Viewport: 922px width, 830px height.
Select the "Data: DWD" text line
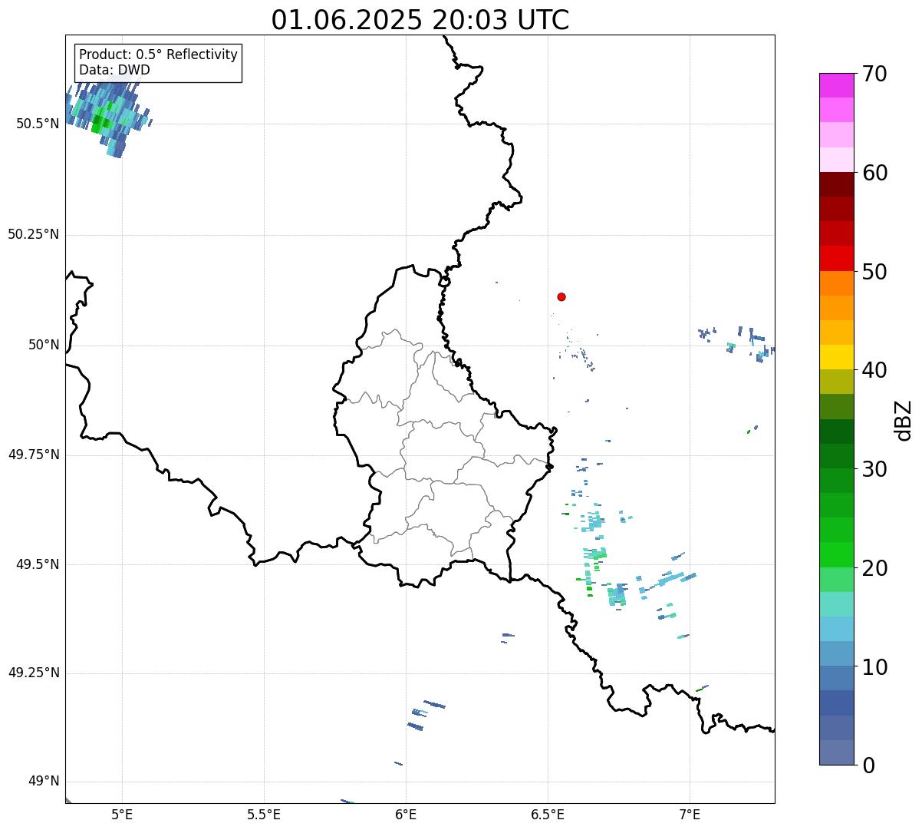[114, 71]
